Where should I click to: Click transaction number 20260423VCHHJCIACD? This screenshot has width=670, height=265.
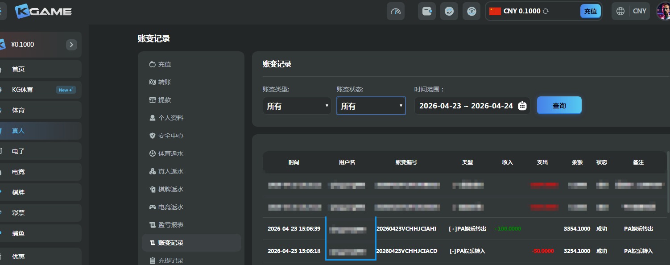pos(407,251)
